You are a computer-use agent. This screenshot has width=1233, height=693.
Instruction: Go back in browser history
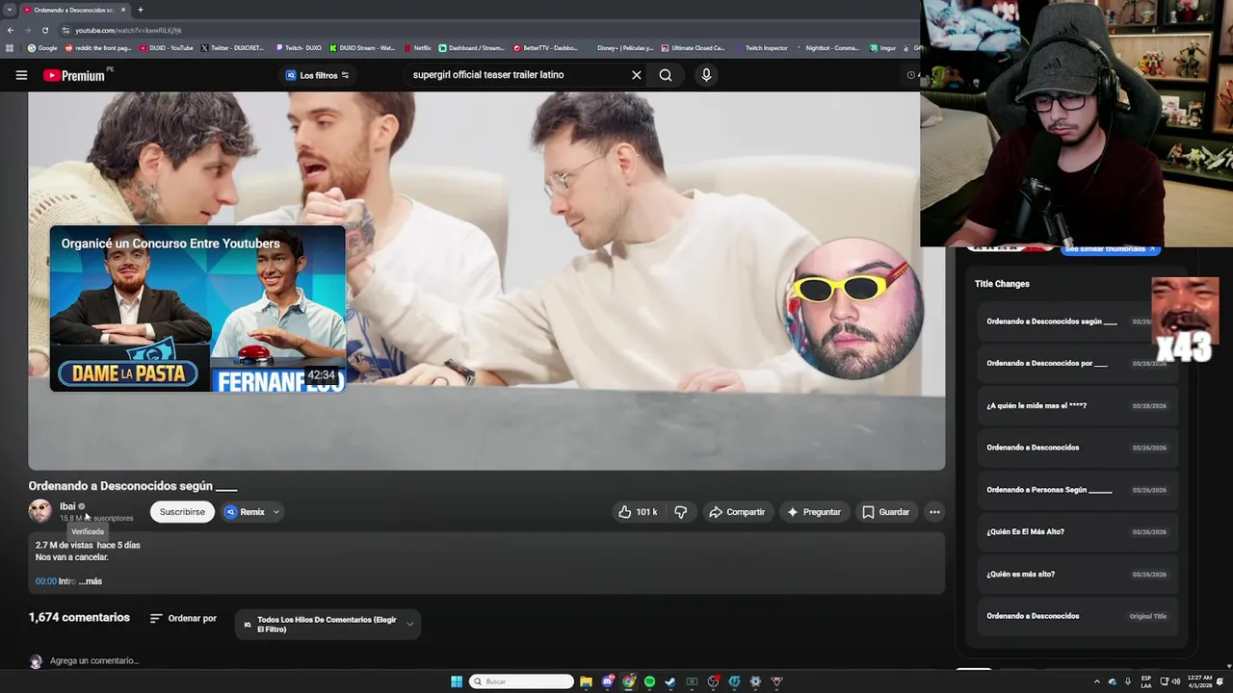tap(11, 30)
